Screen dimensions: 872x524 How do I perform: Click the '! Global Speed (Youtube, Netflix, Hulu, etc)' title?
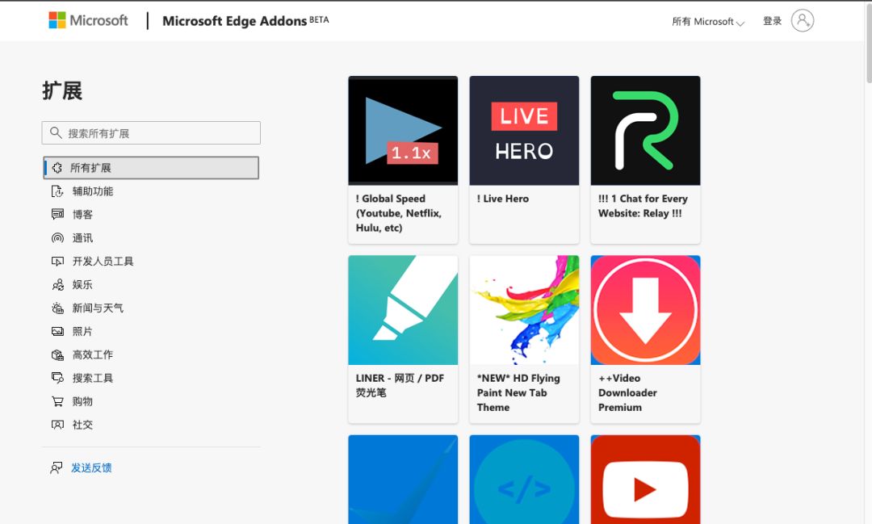(399, 213)
